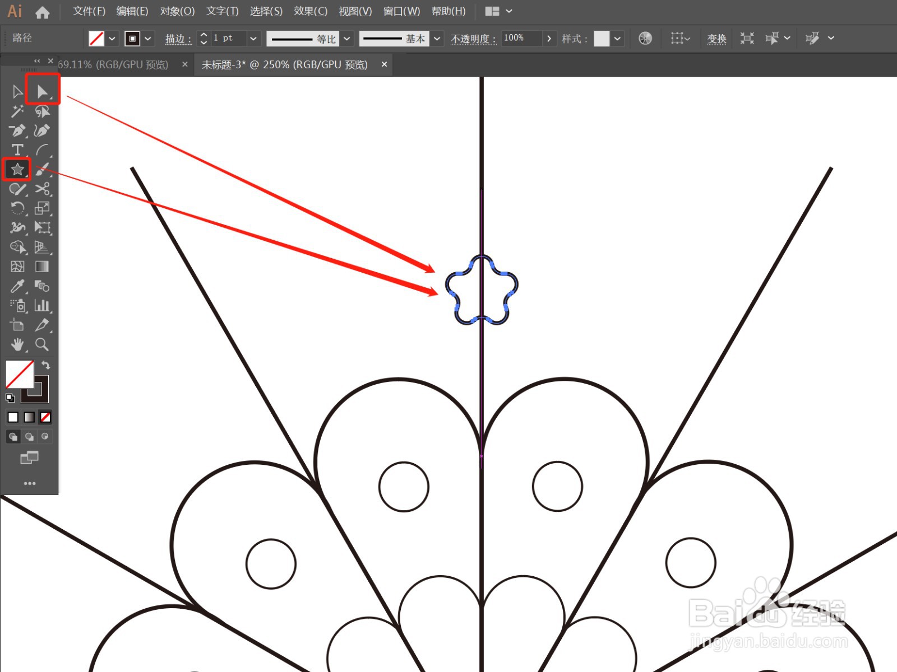Enable Draw Normal mode
The image size is (897, 672).
(13, 436)
